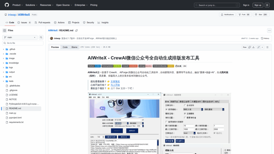Image resolution: width=274 pixels, height=154 pixels.
Task: Click the PySimpleGUI version badge
Action: [x=111, y=66]
